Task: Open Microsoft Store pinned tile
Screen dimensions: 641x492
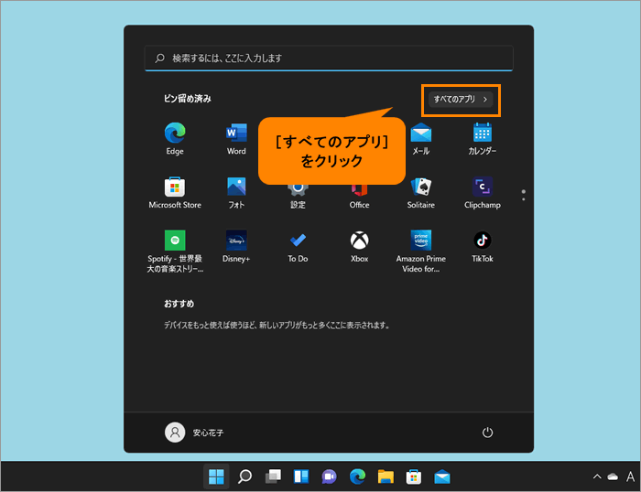Action: click(175, 193)
